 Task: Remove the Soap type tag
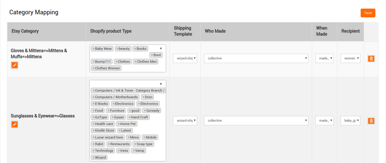point(135,144)
